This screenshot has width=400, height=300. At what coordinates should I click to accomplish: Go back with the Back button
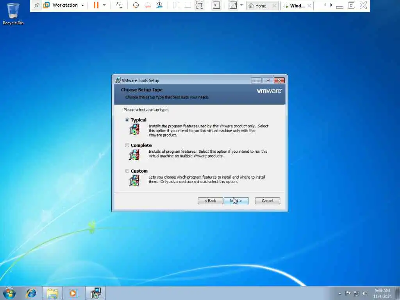coord(210,201)
